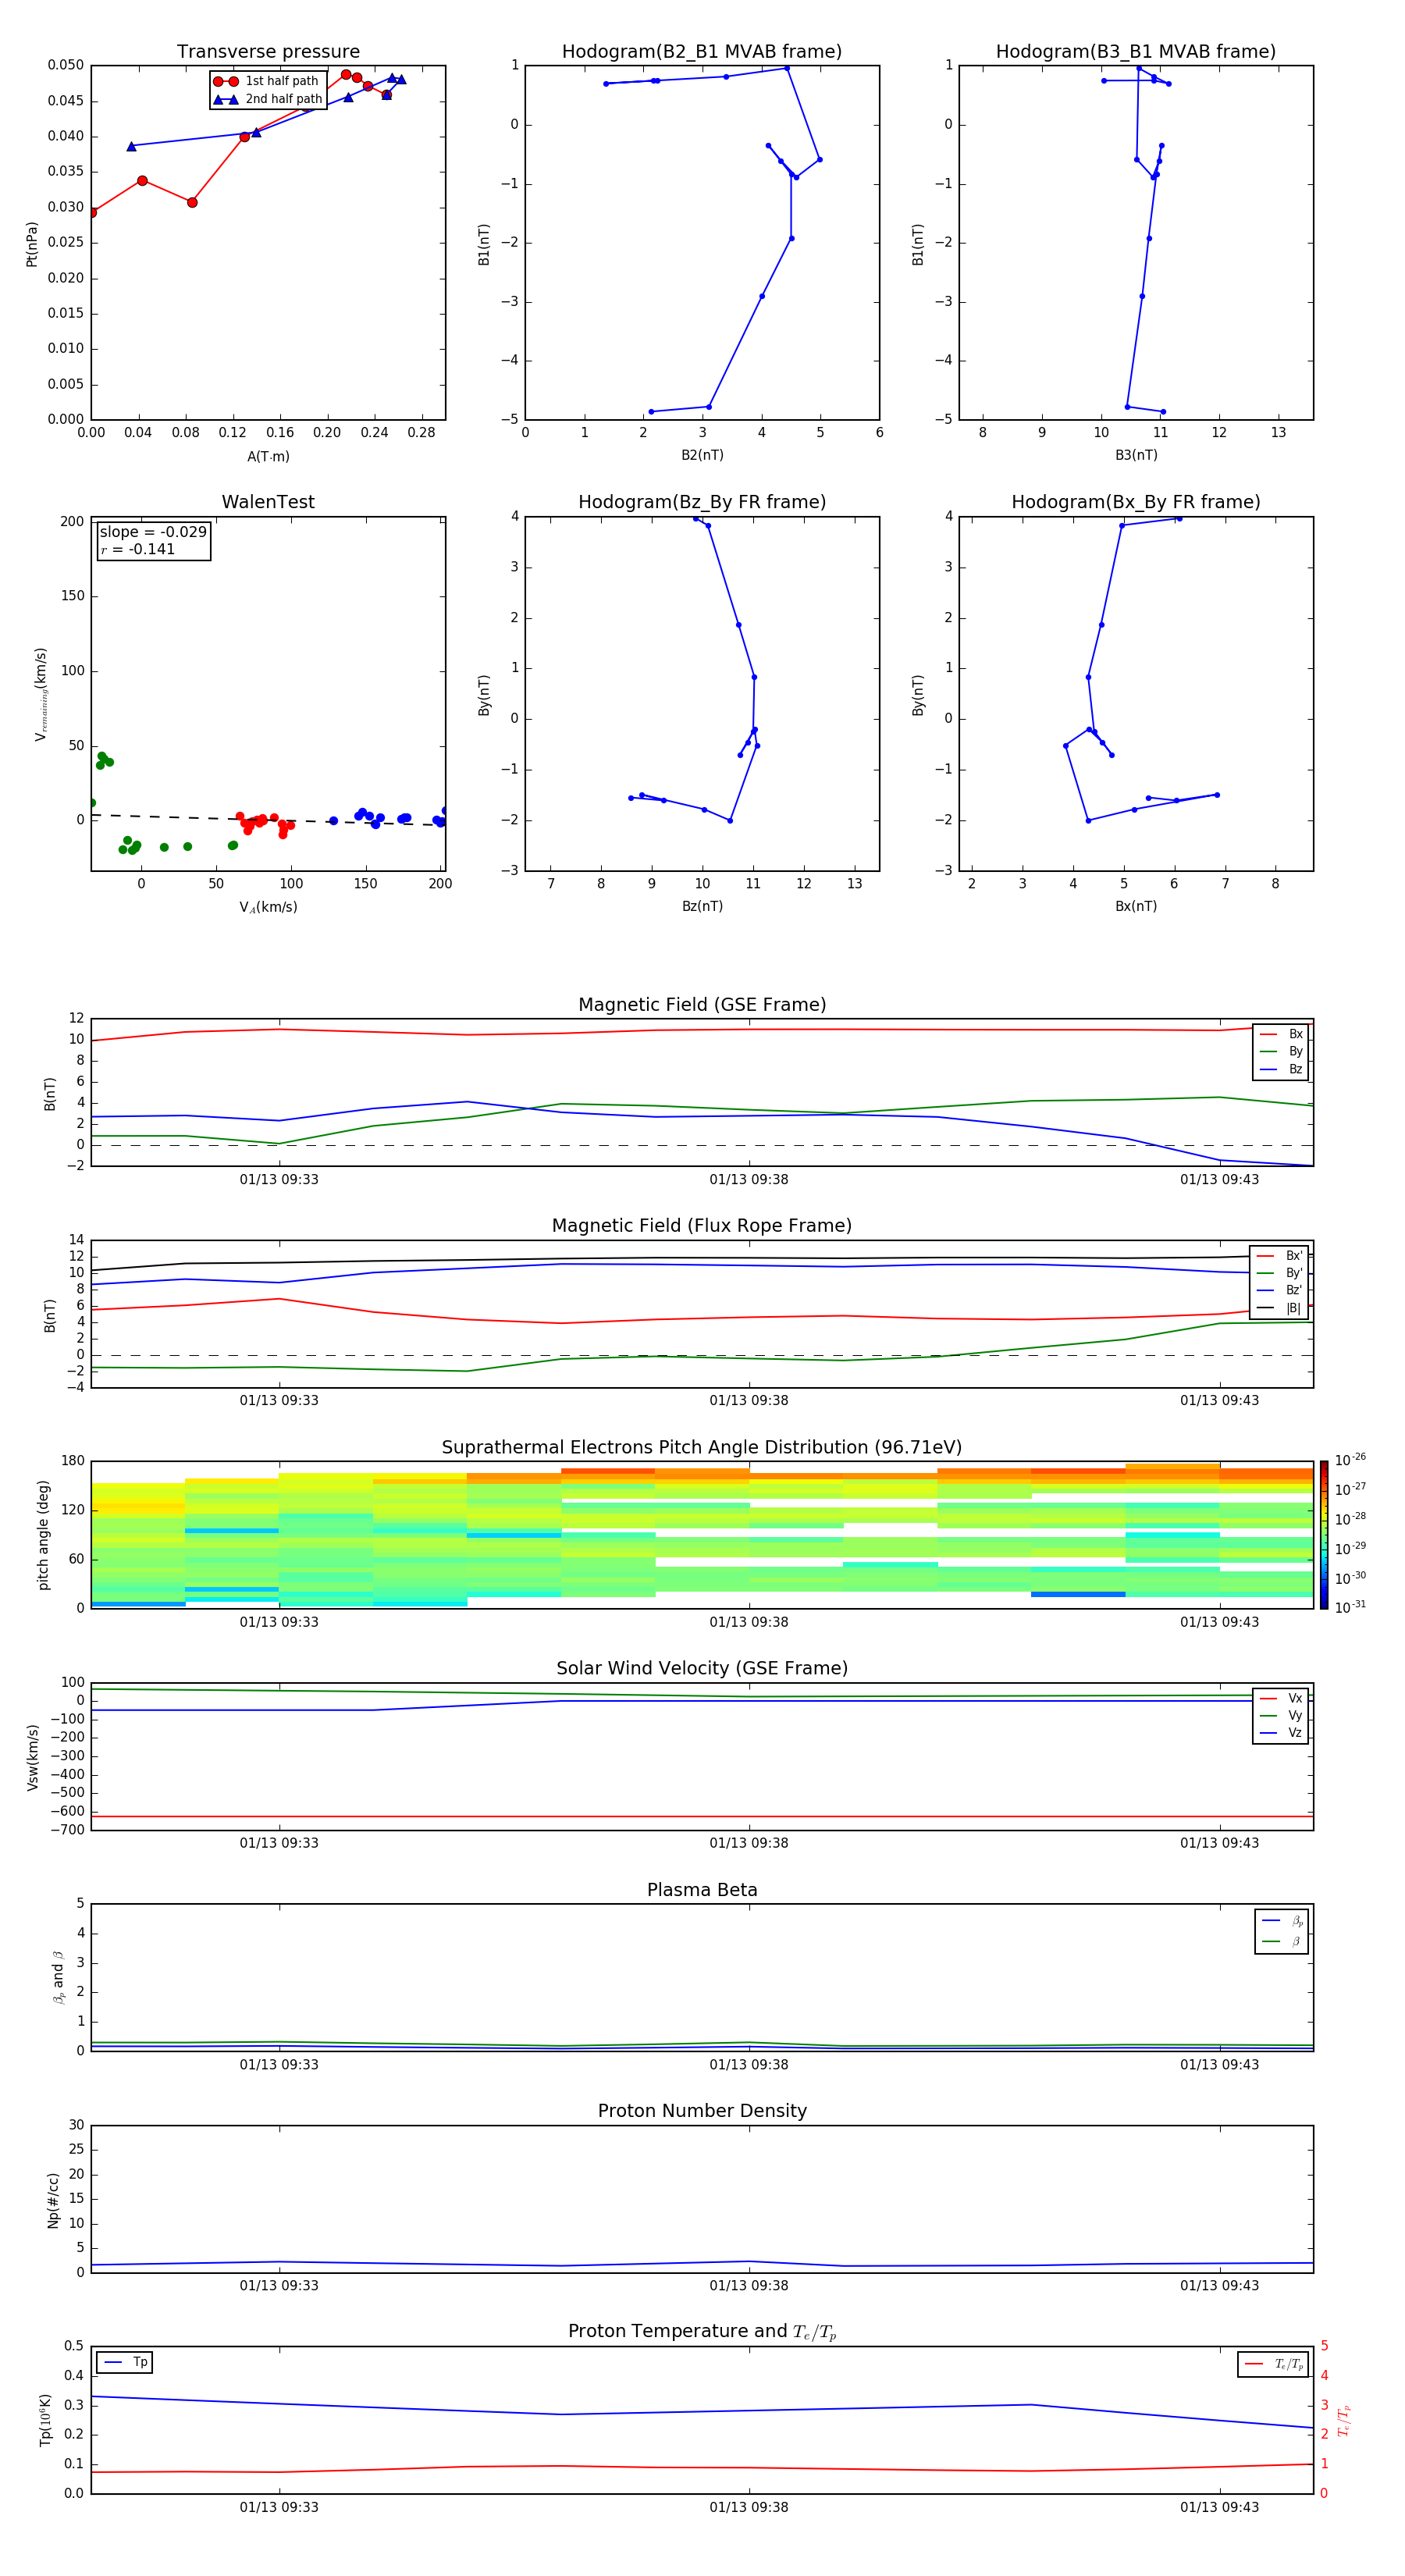Click the 'Bz(nT)' x-axis label
Viewport: 1405px width, 2576px height.
(702, 906)
